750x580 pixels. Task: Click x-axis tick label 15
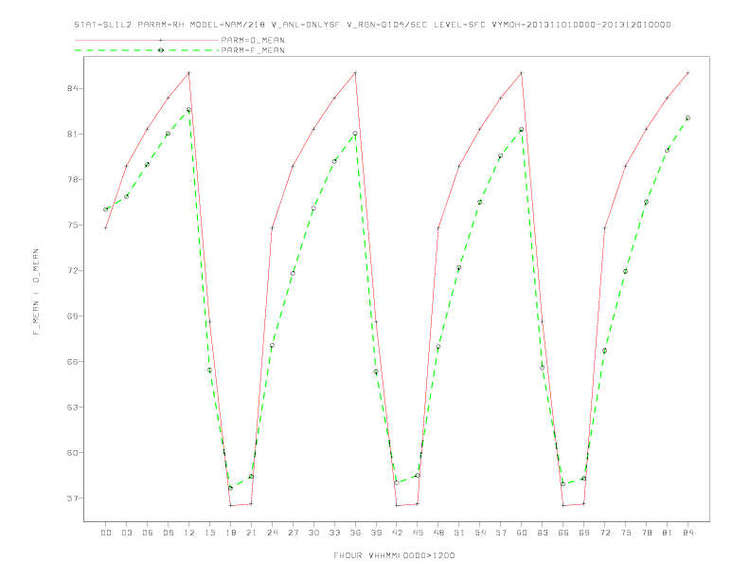pyautogui.click(x=209, y=533)
